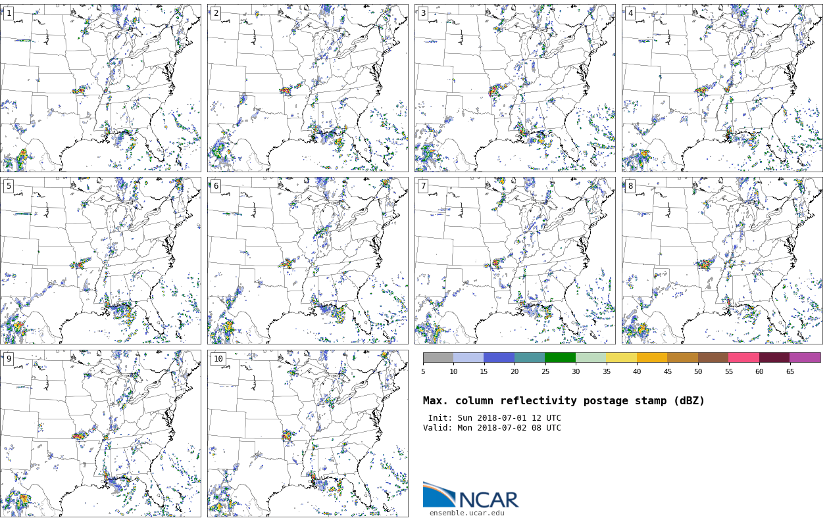This screenshot has height=518, width=829.
Task: Choose the member 6 postage stamp
Action: click(x=307, y=260)
